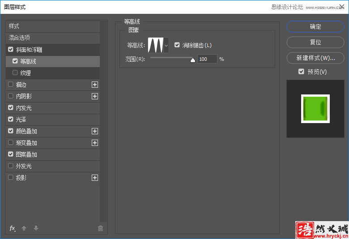Screen dimensions: 349x239
Task: Click the move effect down arrow
Action: point(36,228)
